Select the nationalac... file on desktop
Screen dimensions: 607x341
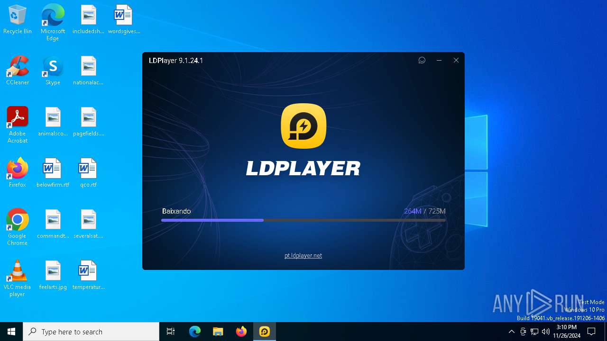point(88,71)
